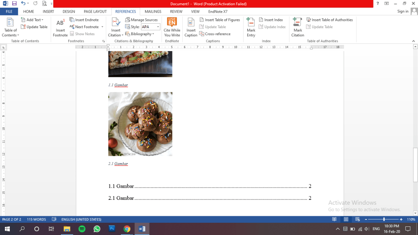The width and height of the screenshot is (418, 235).
Task: Click the Mark Entry icon
Action: point(251,23)
